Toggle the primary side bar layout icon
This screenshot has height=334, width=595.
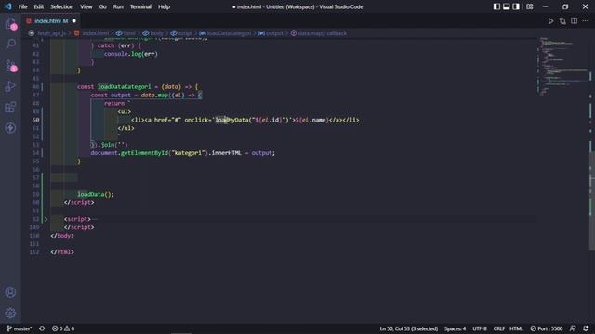click(496, 6)
